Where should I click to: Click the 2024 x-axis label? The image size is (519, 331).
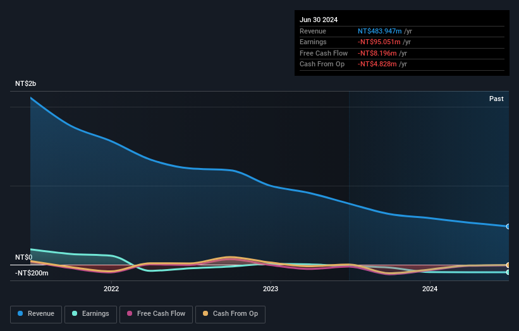coord(430,289)
